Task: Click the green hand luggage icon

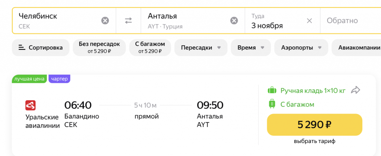Action: [272, 91]
